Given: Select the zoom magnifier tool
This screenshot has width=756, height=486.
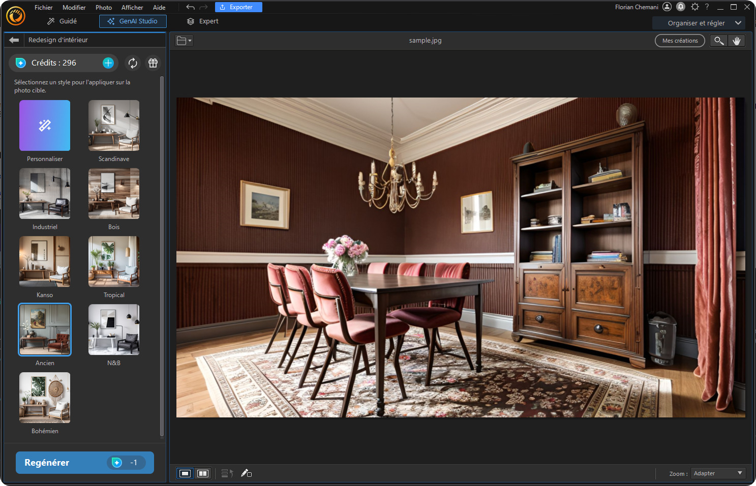Looking at the screenshot, I should pos(718,41).
